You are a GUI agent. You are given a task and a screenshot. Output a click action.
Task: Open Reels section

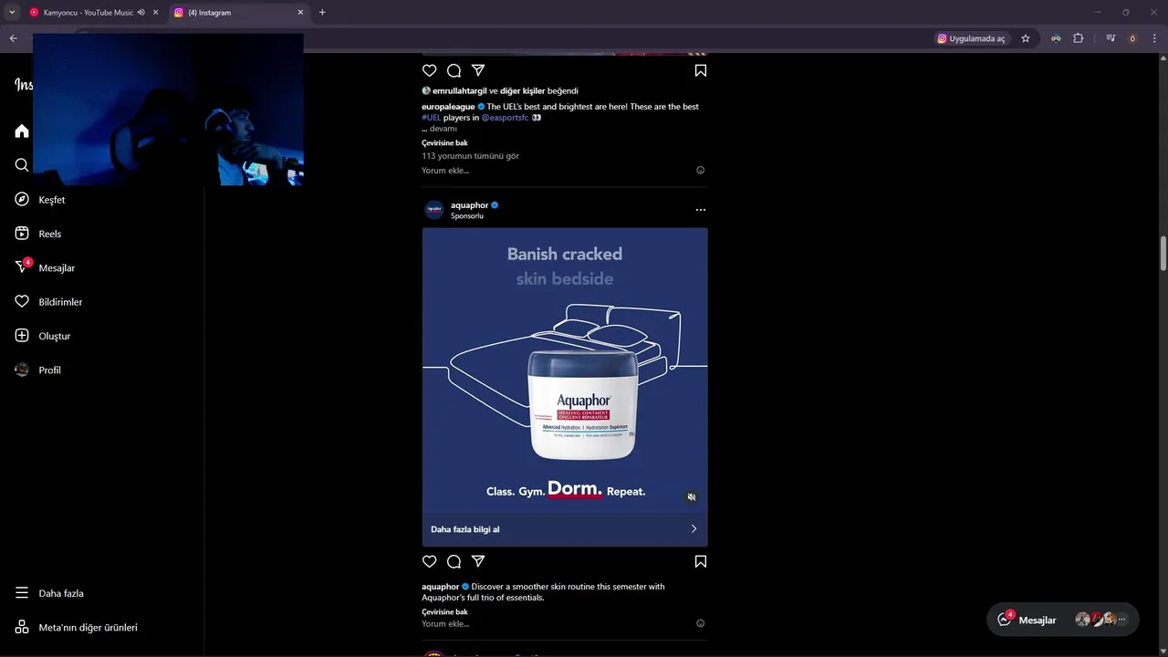coord(38,234)
